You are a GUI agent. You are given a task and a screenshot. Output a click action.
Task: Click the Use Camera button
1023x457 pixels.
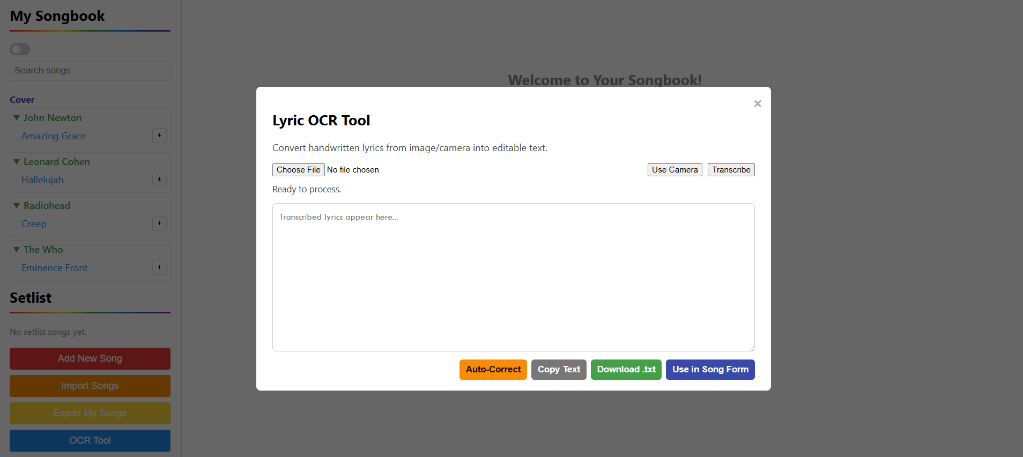[x=674, y=170]
